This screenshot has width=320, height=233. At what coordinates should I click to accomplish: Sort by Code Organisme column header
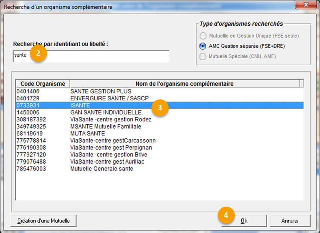pyautogui.click(x=43, y=84)
